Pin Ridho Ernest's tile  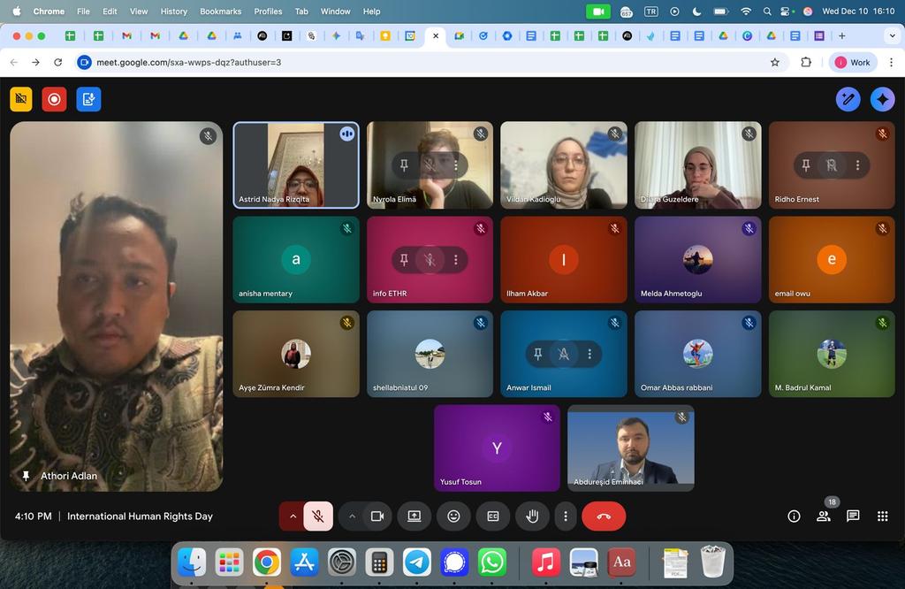click(806, 165)
